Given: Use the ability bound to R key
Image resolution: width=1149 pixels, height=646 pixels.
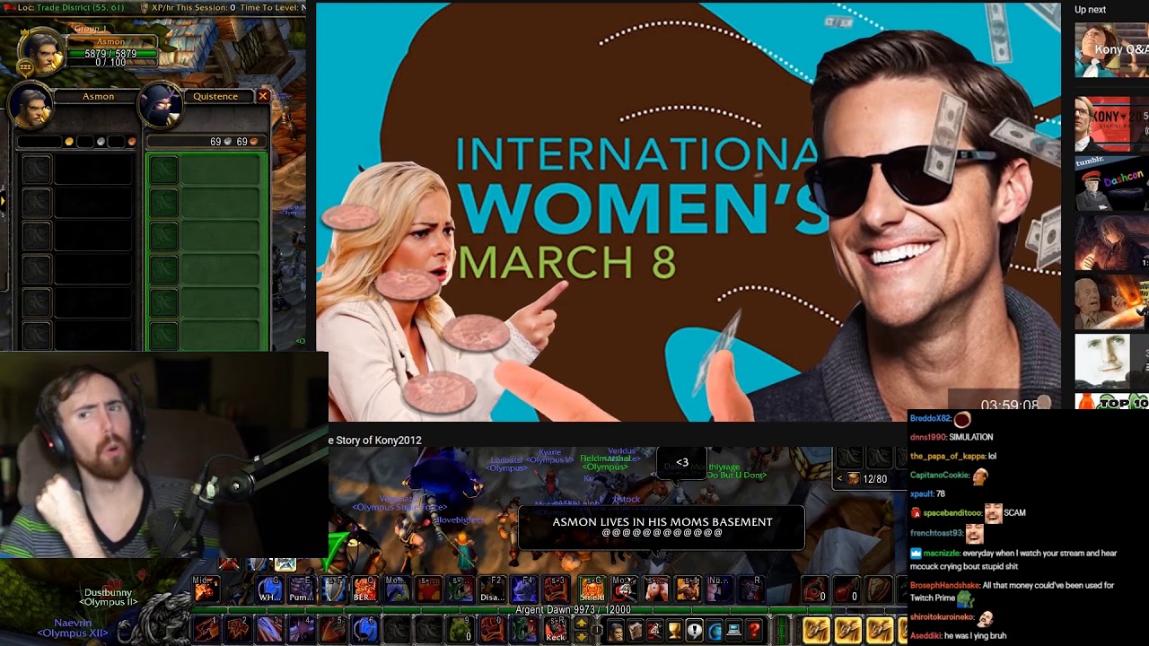Looking at the screenshot, I should click(x=750, y=589).
